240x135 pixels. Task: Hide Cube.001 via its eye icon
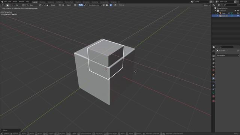coord(238,16)
